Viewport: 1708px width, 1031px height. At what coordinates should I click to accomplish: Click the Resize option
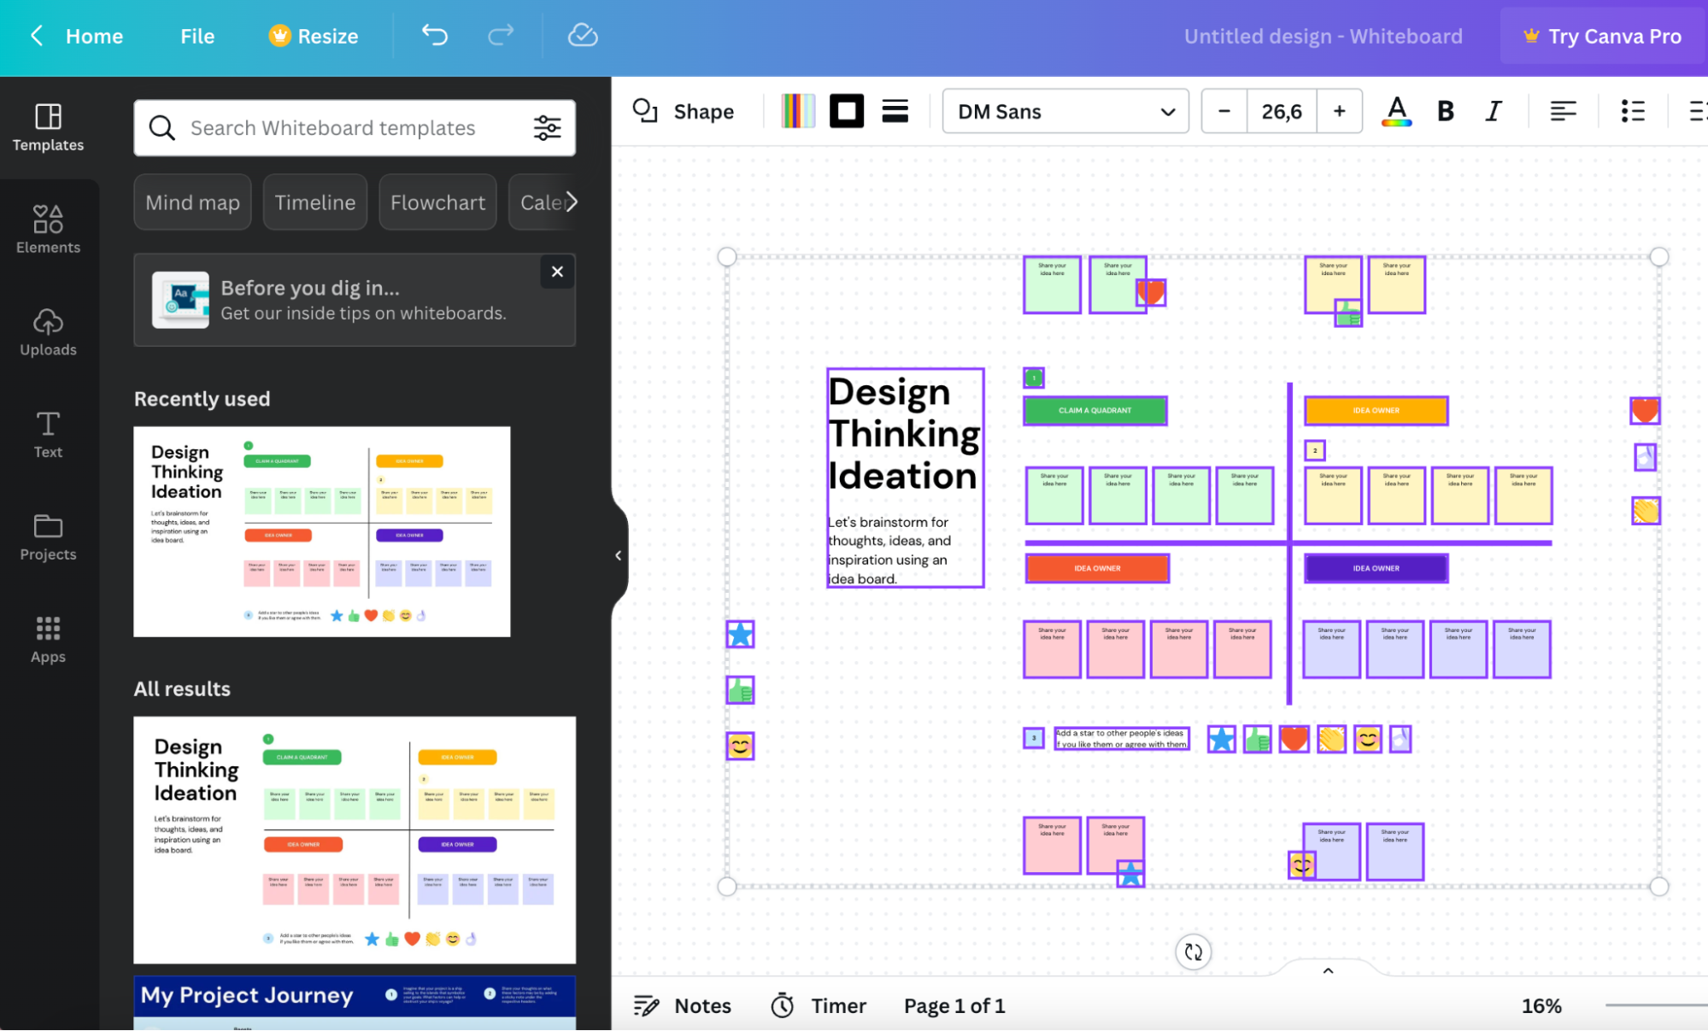click(314, 36)
